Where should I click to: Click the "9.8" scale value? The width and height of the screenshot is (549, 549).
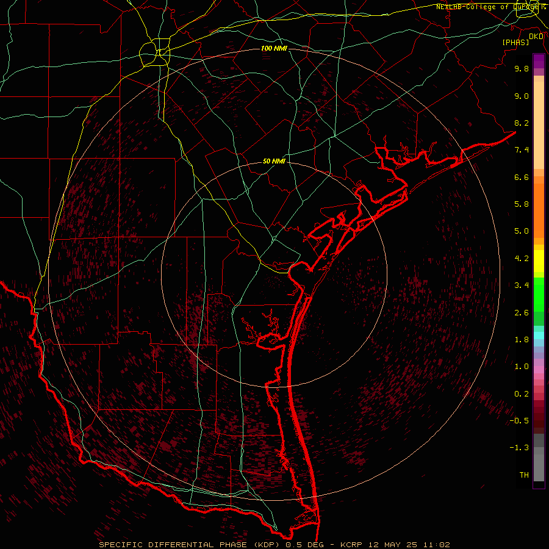pyautogui.click(x=522, y=68)
